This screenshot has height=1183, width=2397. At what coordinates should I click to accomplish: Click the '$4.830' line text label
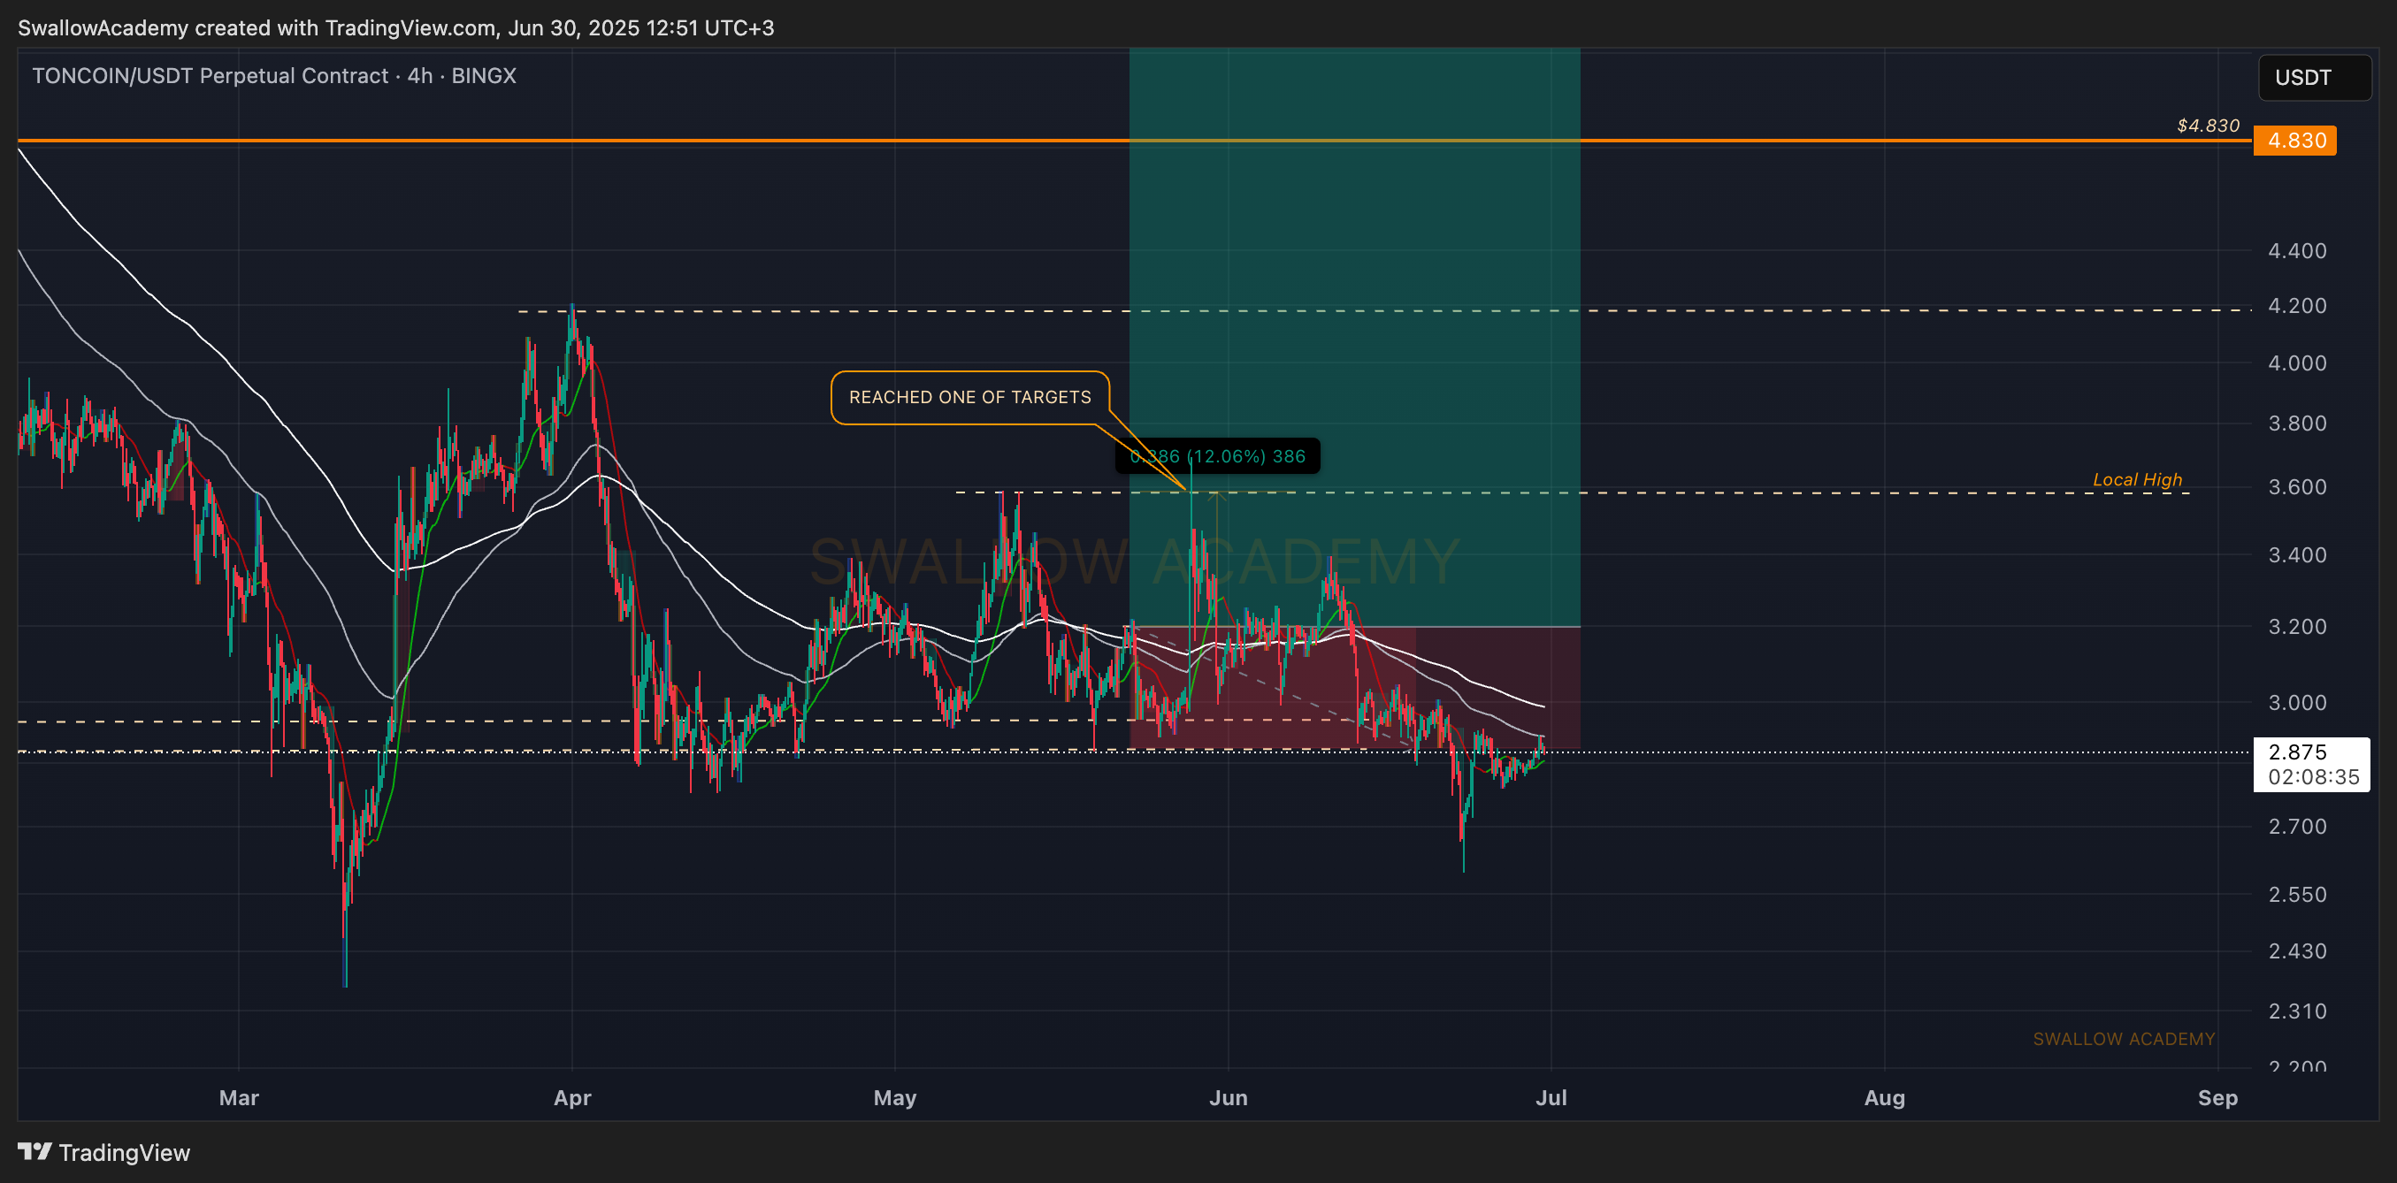tap(2208, 126)
